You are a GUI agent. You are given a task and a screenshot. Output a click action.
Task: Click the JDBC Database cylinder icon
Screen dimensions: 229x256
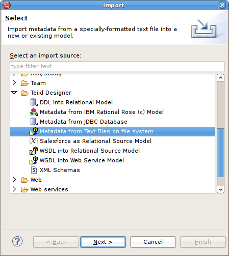tap(34, 122)
